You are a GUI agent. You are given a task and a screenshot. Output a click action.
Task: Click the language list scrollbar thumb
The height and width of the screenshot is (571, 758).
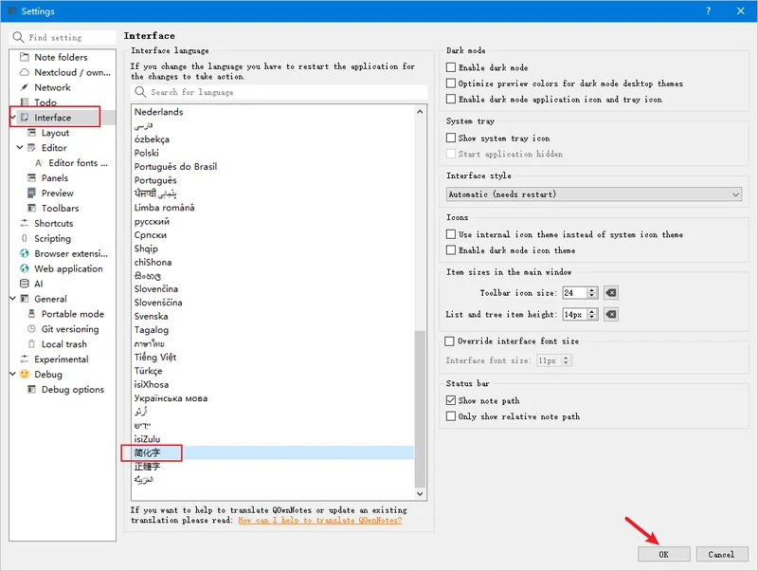[x=420, y=409]
